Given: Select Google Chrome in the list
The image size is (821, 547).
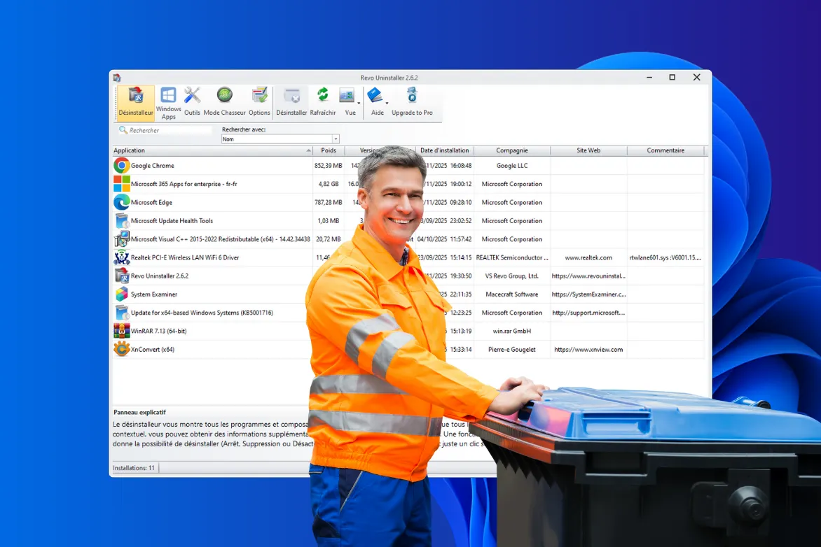Looking at the screenshot, I should coord(153,166).
